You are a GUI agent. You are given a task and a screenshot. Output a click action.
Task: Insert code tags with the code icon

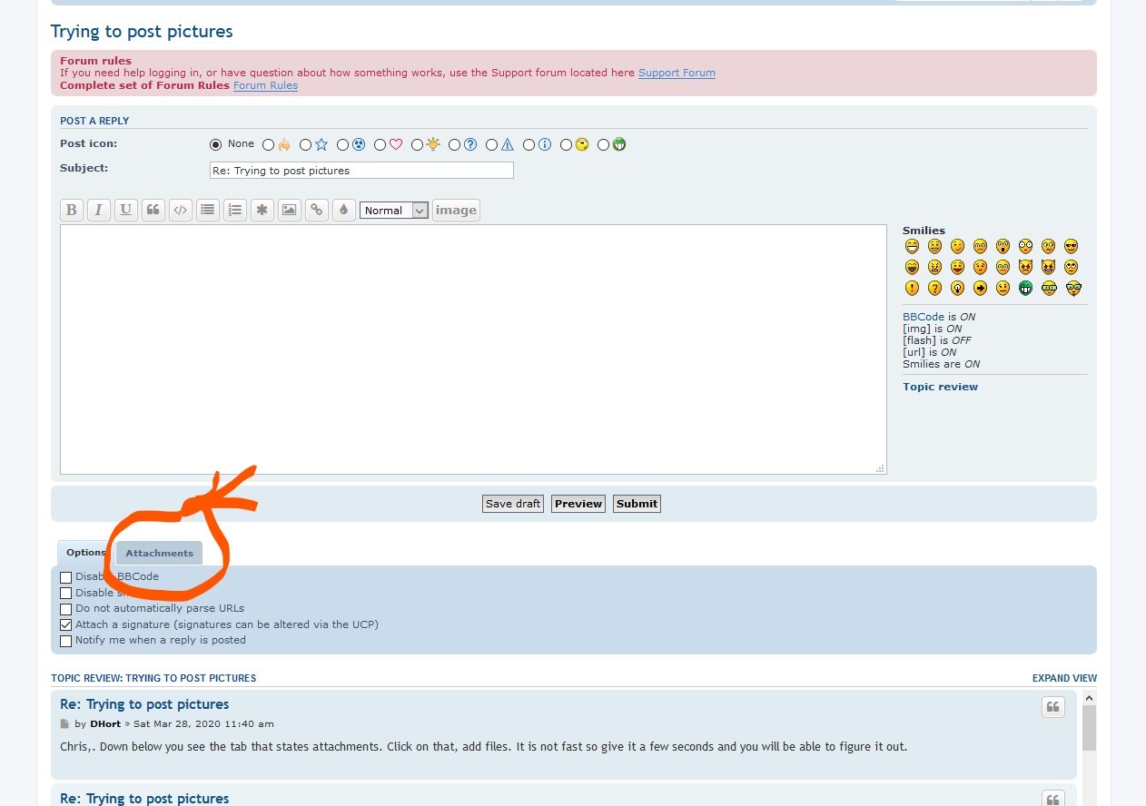(x=181, y=210)
